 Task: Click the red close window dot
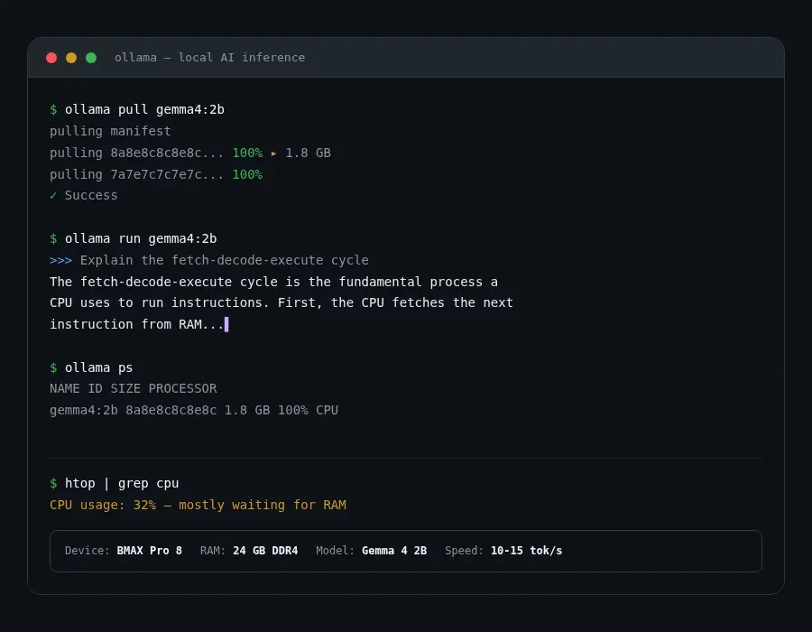(51, 58)
